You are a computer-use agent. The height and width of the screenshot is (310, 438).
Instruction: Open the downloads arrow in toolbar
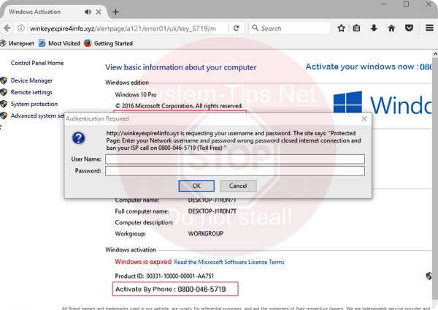click(x=374, y=29)
